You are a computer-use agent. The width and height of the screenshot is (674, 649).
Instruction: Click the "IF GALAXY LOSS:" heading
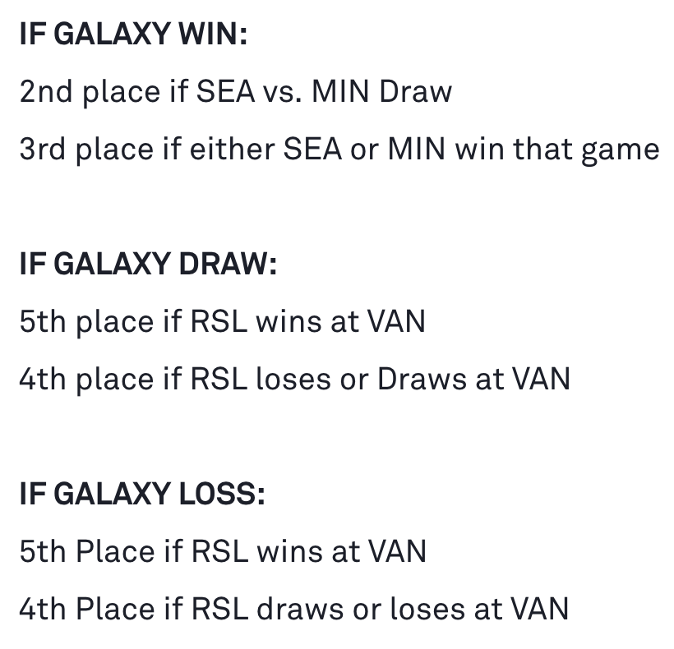[x=142, y=494]
